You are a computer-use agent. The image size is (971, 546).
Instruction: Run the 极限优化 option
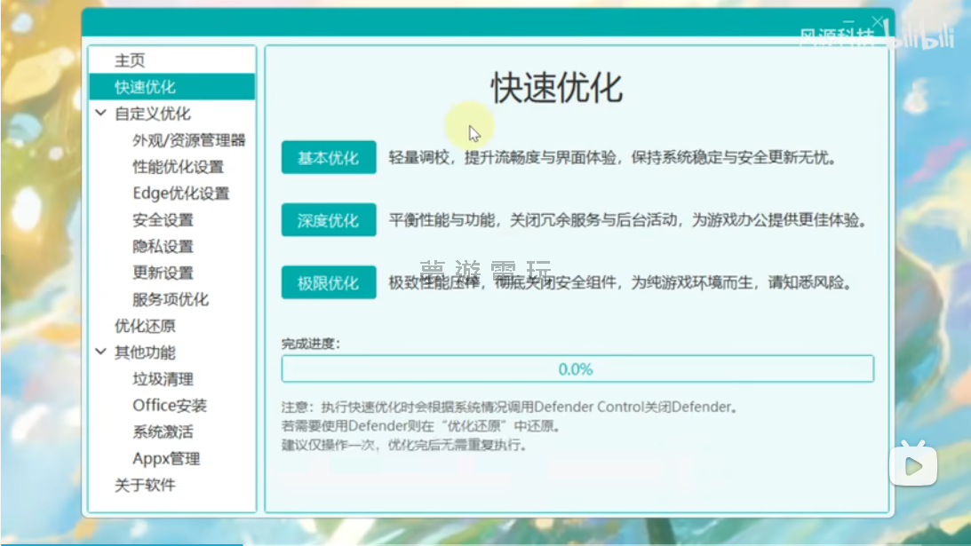click(328, 283)
